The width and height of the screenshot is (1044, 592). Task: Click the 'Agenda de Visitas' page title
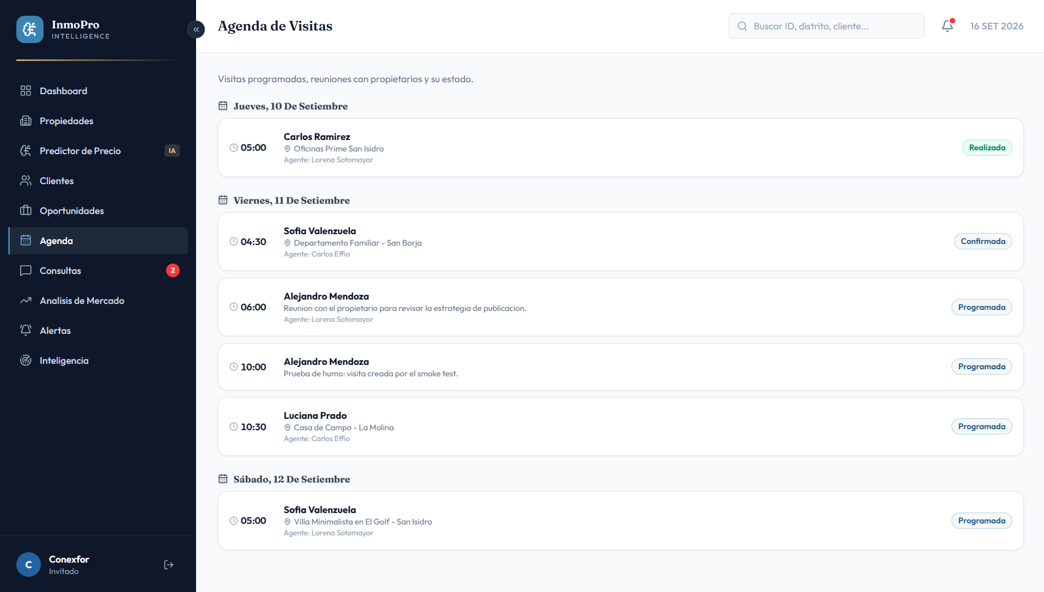pos(275,26)
